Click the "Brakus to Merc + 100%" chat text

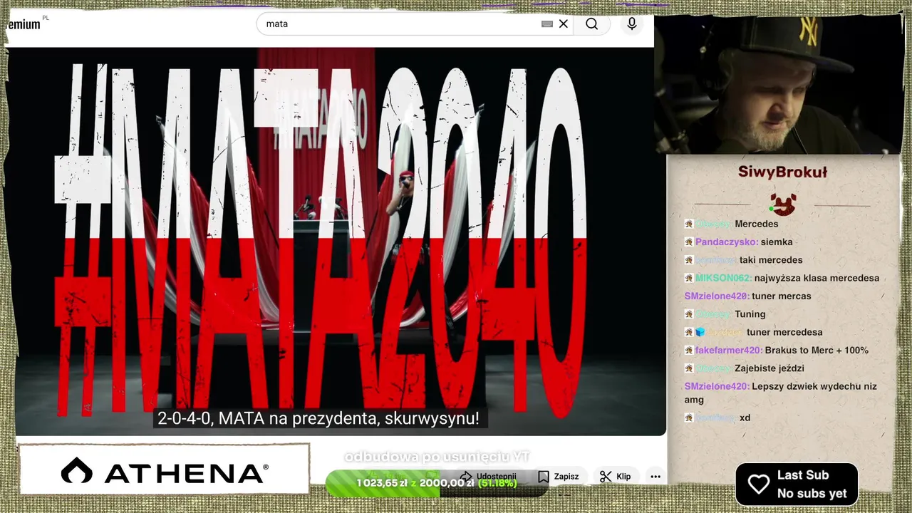click(x=817, y=350)
